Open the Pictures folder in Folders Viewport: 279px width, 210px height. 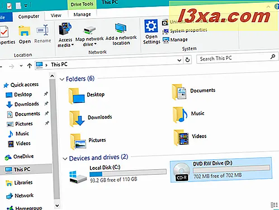pos(78,141)
